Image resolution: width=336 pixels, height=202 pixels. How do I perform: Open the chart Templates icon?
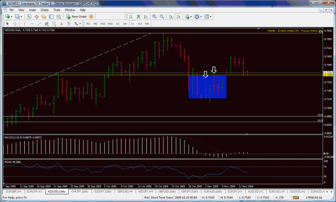[206, 17]
